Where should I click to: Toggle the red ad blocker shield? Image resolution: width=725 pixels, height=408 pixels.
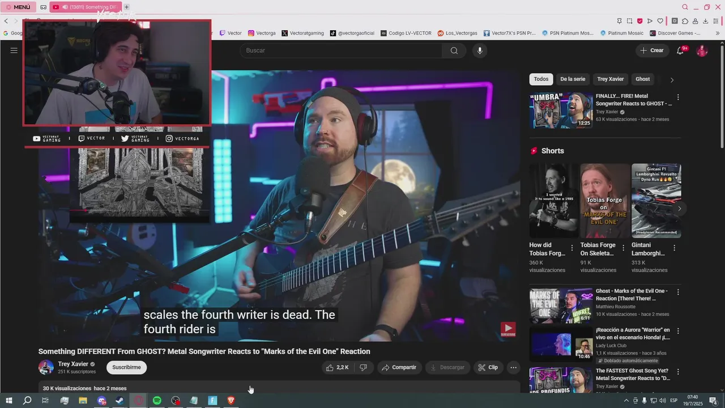pos(639,21)
